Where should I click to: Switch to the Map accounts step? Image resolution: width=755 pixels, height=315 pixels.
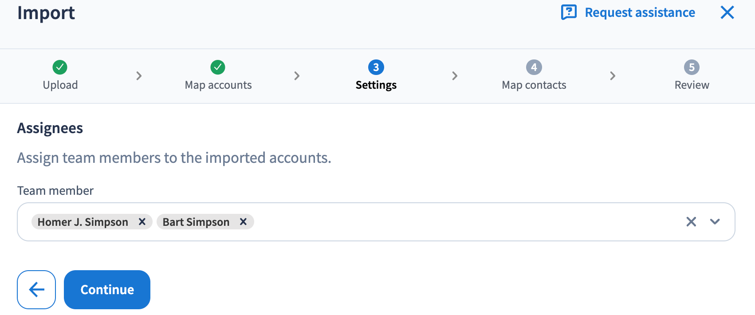click(x=218, y=85)
